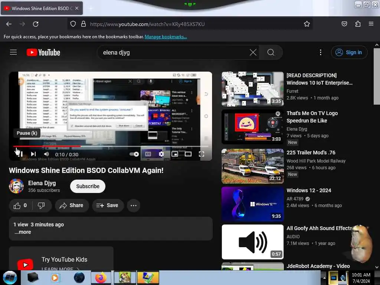The image size is (380, 285).
Task: Skip to the next video in the player
Action: click(33, 154)
